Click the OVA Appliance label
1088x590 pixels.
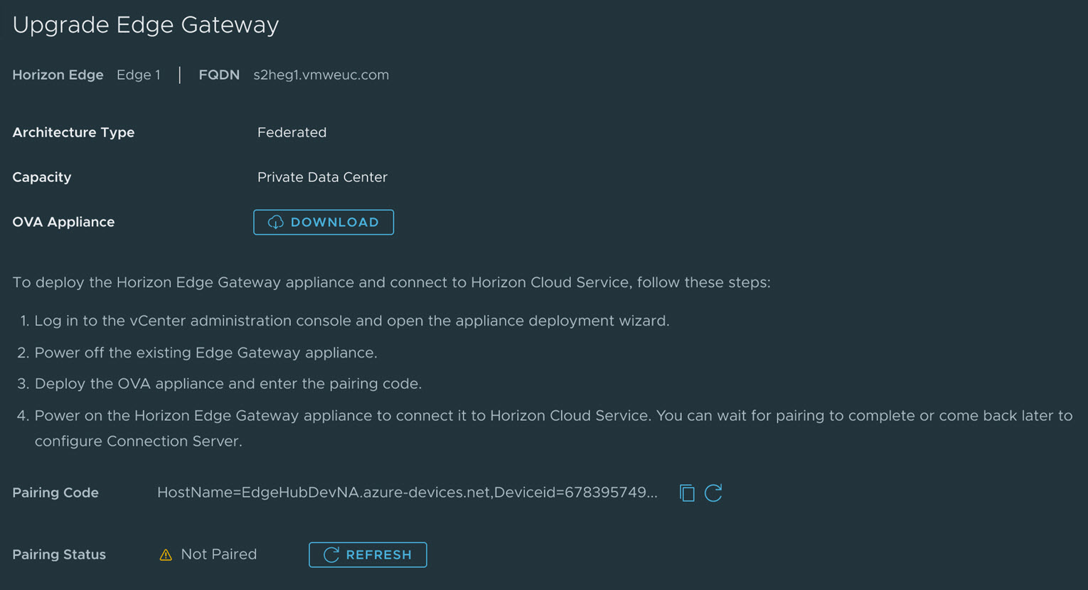click(x=63, y=222)
